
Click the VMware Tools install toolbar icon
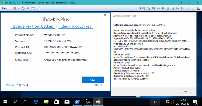tap(28, 8)
